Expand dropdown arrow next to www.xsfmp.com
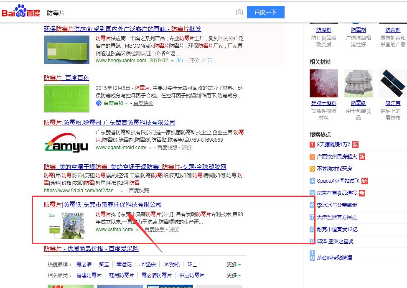 [x=137, y=230]
